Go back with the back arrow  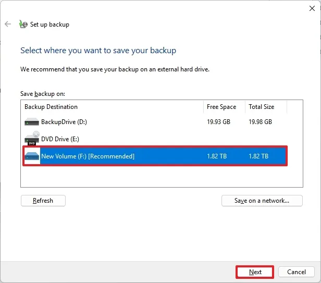click(8, 24)
